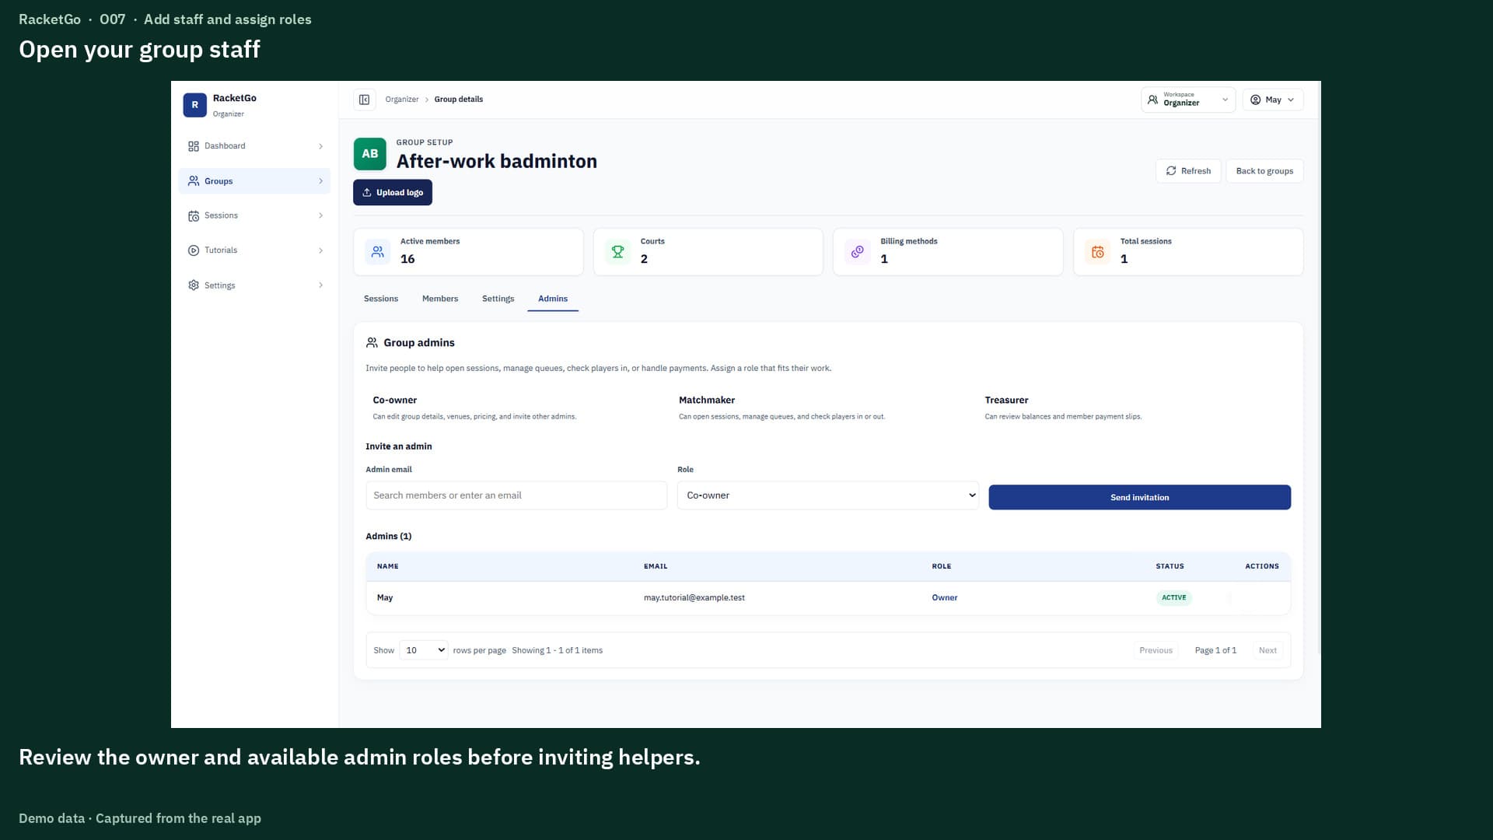The height and width of the screenshot is (840, 1493).
Task: Expand the Groups sidebar chevron
Action: (320, 181)
